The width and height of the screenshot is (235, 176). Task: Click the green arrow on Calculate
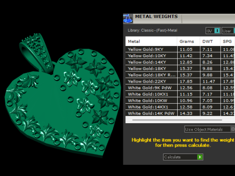[200, 157]
